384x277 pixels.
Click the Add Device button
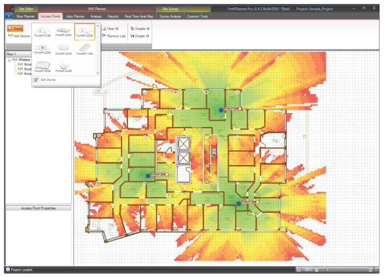tap(19, 36)
